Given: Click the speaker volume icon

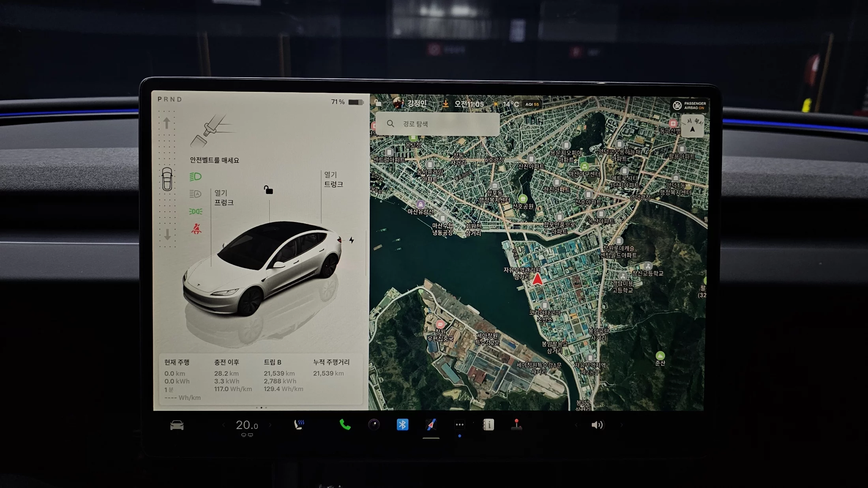Looking at the screenshot, I should click(x=597, y=425).
